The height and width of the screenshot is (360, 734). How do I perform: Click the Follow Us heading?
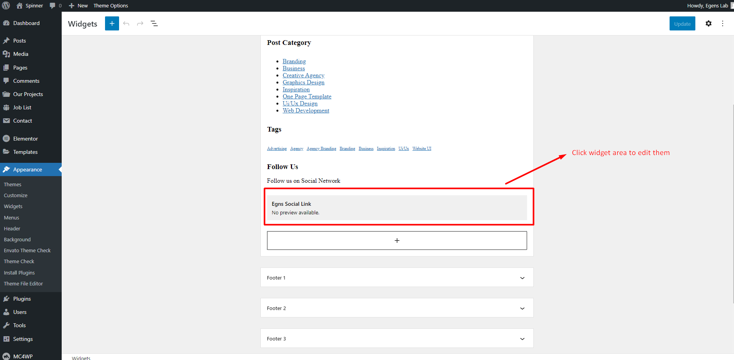[282, 167]
